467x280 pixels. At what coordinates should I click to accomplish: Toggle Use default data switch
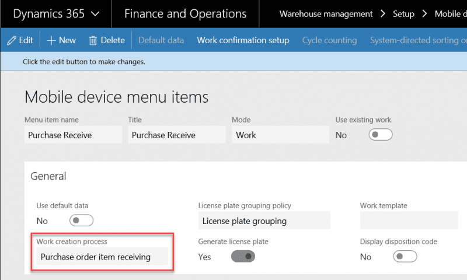(x=81, y=220)
